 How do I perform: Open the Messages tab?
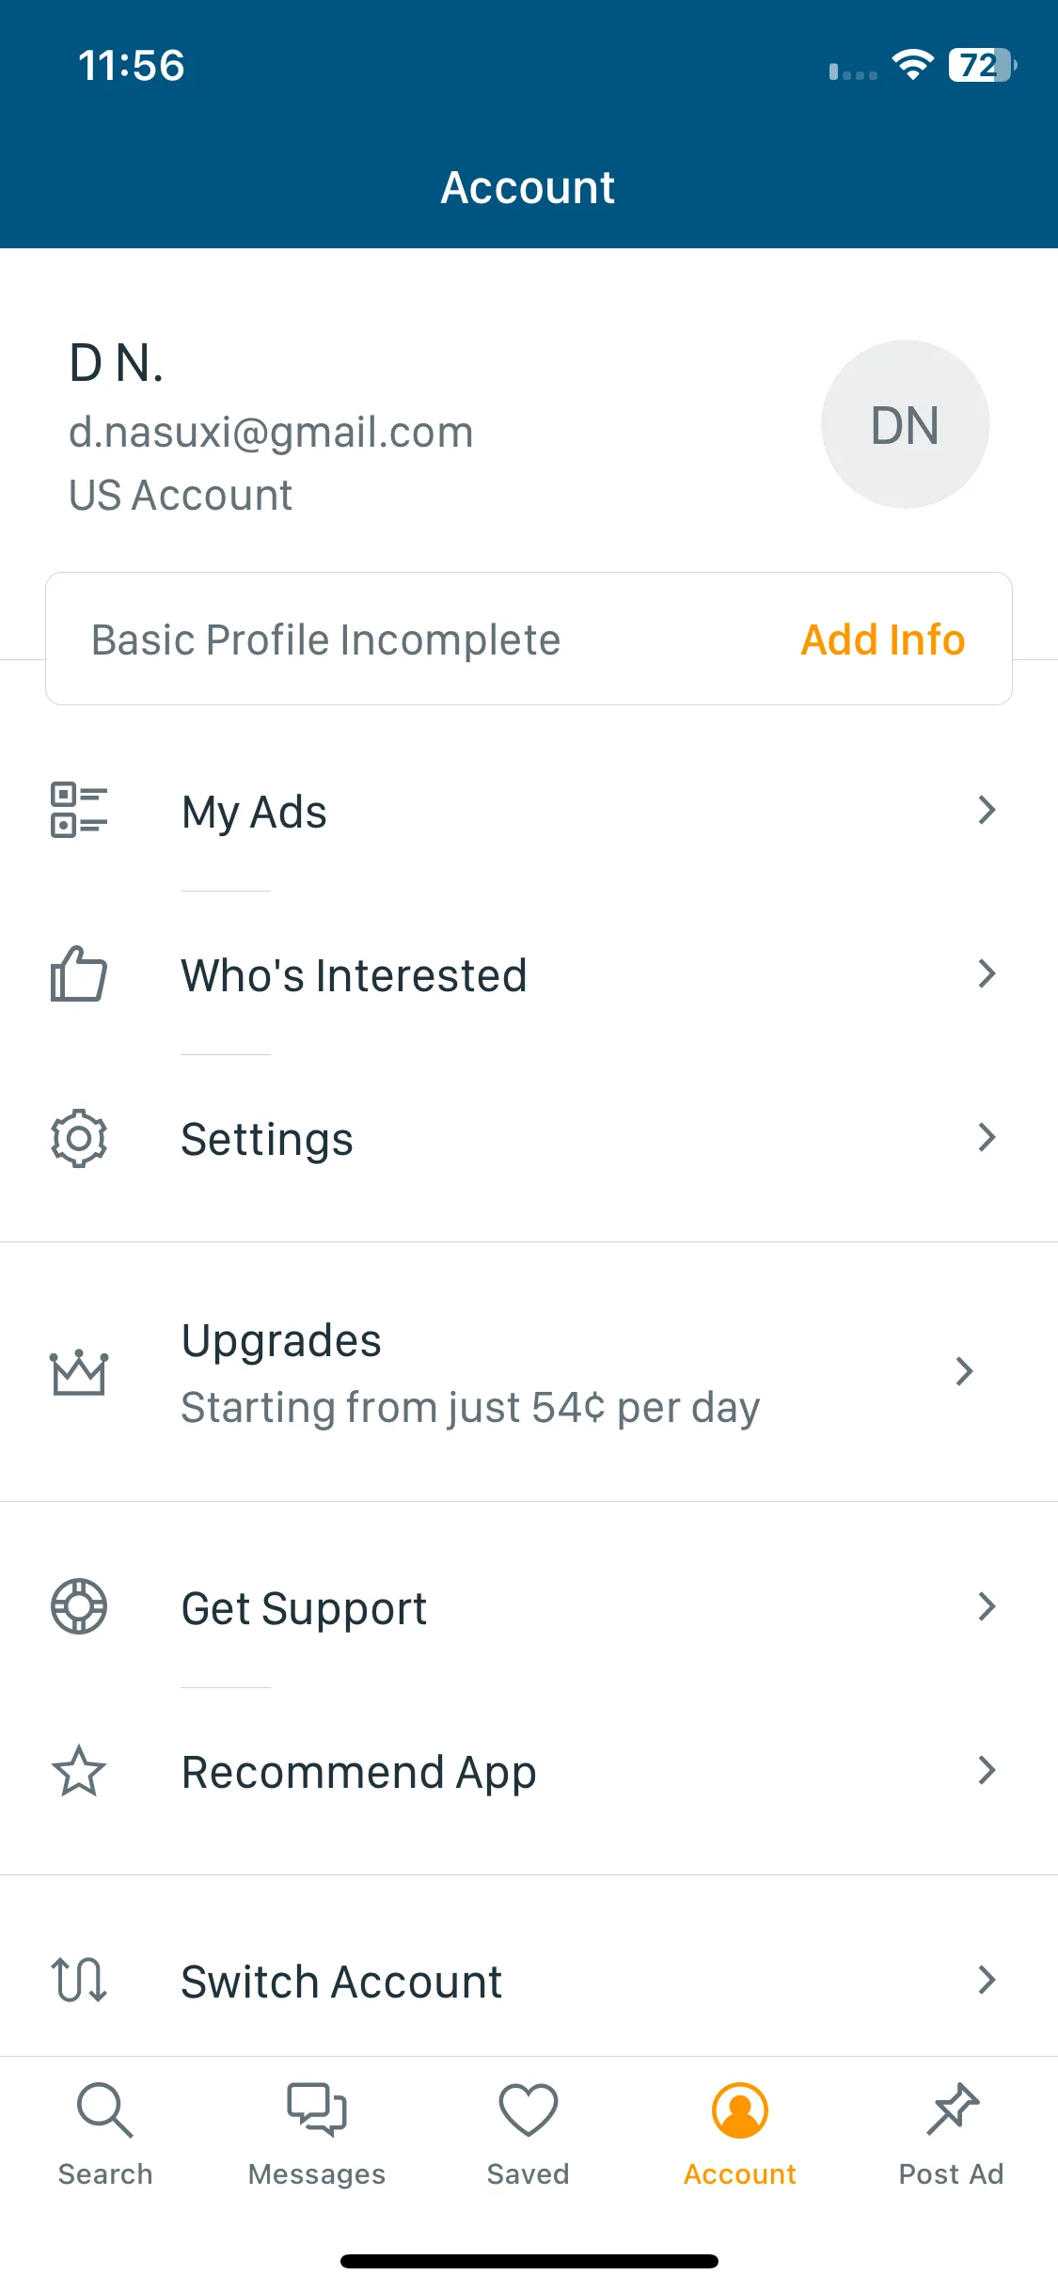pyautogui.click(x=317, y=2135)
